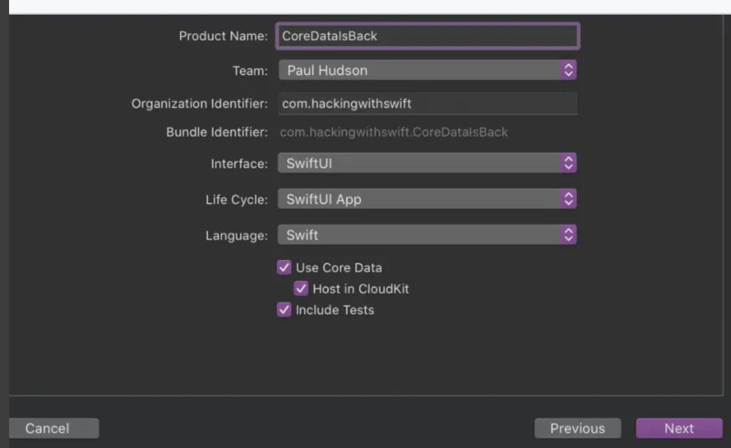Click the "Include Tests" label text
The image size is (731, 448).
335,310
